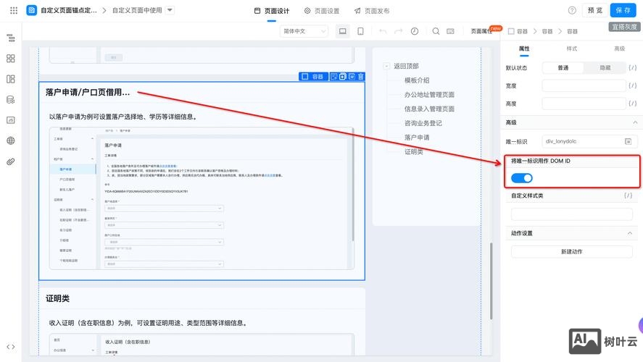The width and height of the screenshot is (643, 362).
Task: Switch to desktop preview device icon
Action: point(342,31)
